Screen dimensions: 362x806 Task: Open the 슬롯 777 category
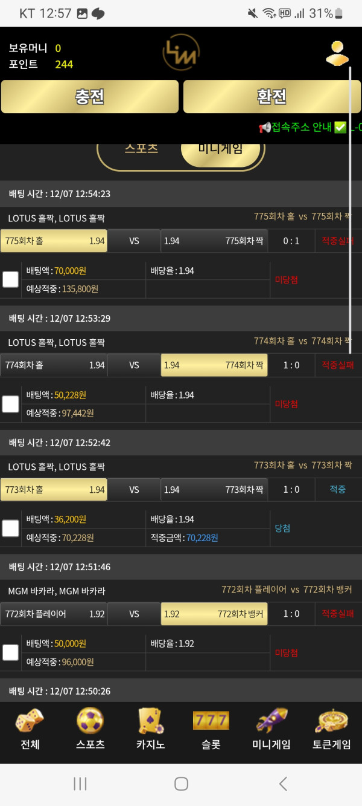click(x=211, y=729)
